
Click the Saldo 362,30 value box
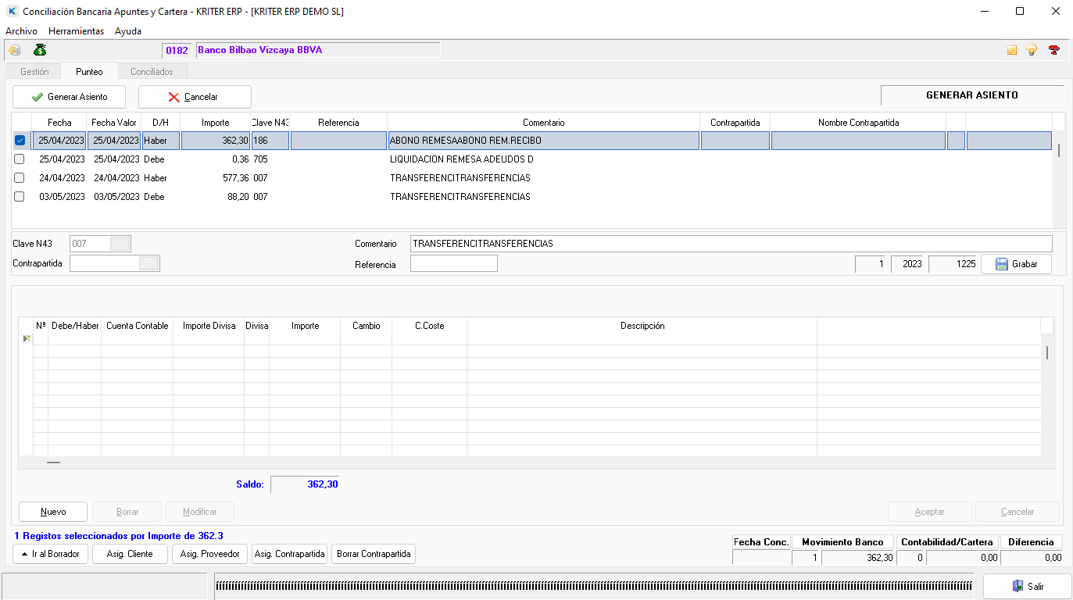(x=306, y=484)
